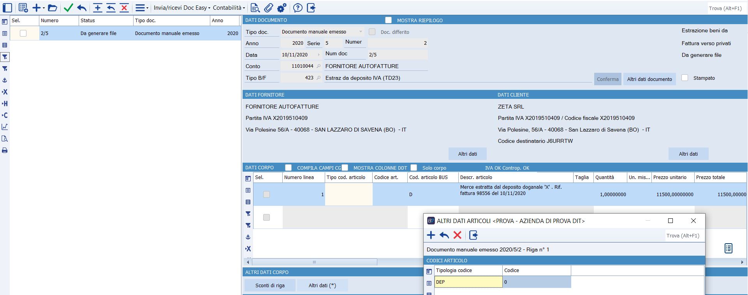748x295 pixels.
Task: Click the Altri dati documento button
Action: [649, 79]
